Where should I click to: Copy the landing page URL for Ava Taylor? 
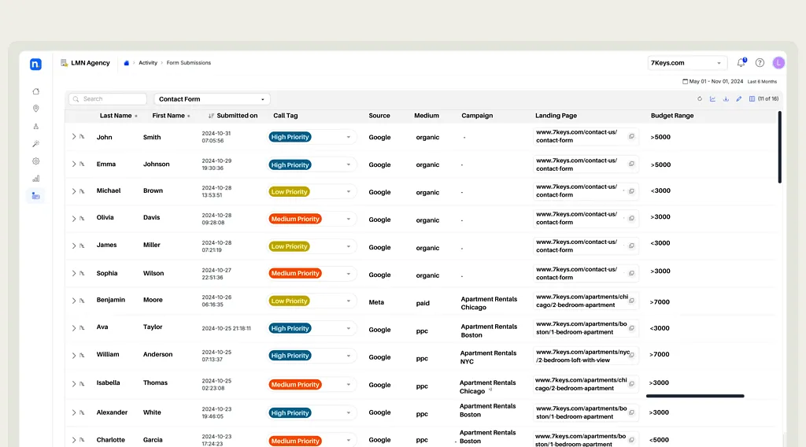point(632,328)
